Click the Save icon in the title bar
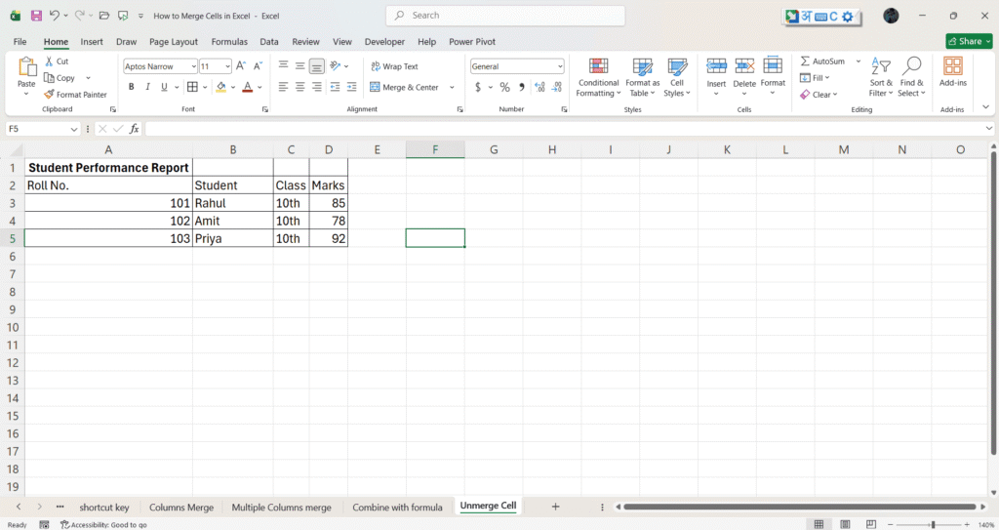 (x=36, y=16)
